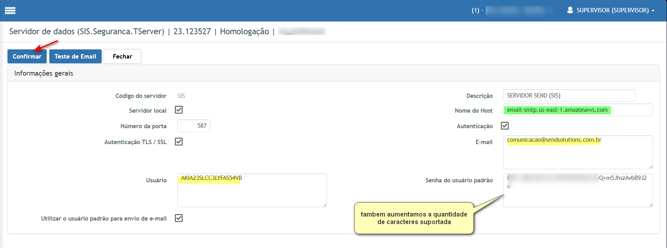Grab the E-mail textarea resize handle
This screenshot has width=667, height=248.
click(x=651, y=167)
